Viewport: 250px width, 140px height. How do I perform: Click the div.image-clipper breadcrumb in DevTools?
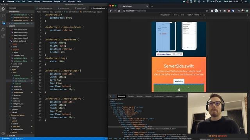(185, 138)
